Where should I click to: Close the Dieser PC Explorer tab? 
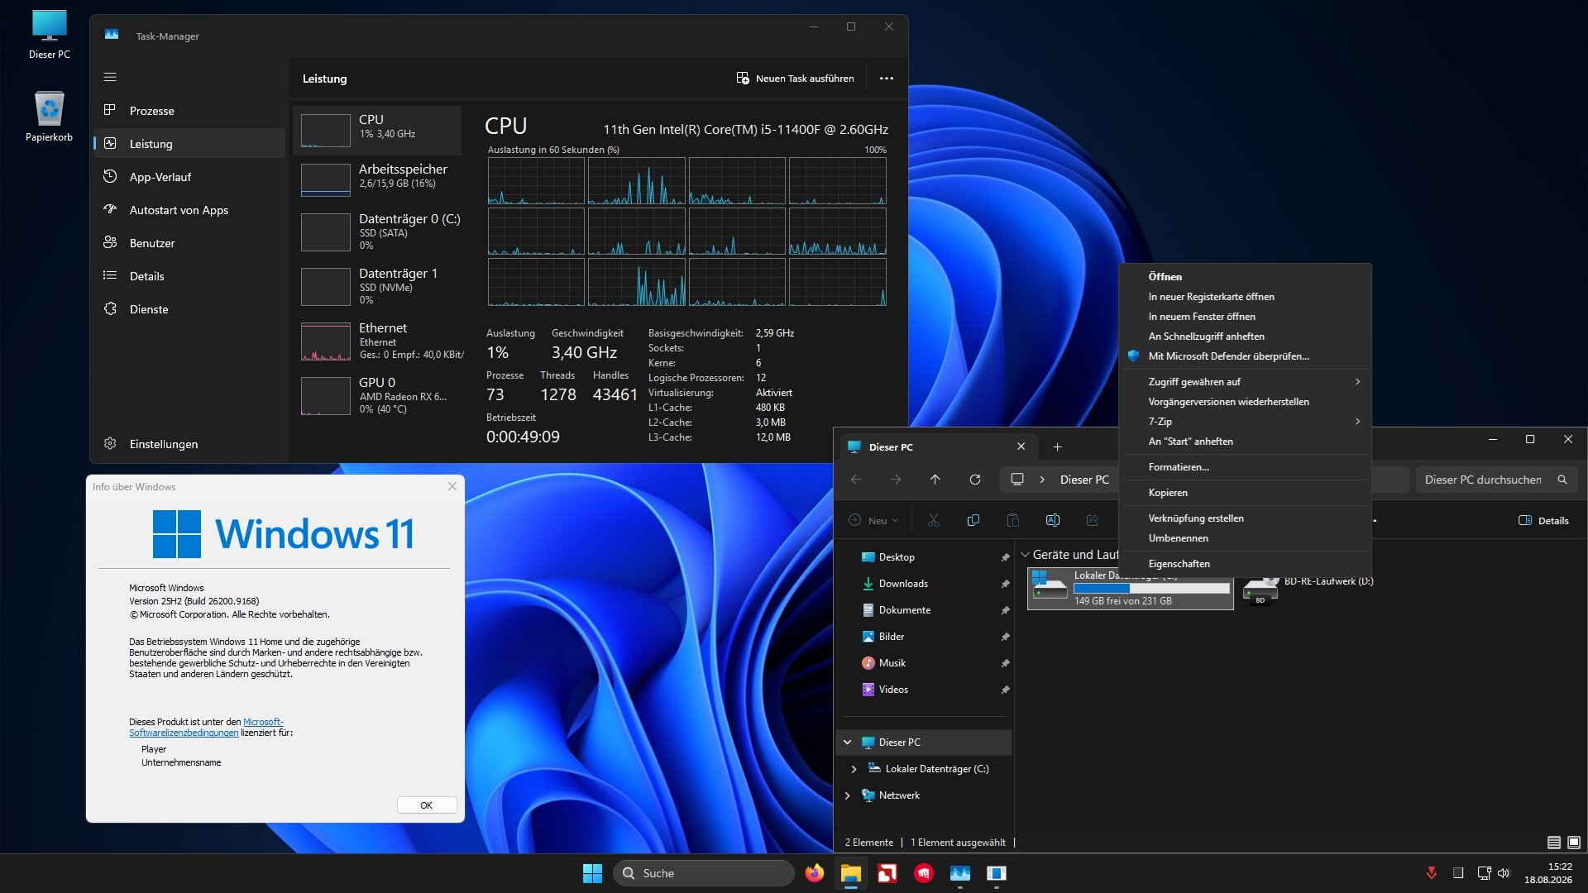pos(1021,446)
